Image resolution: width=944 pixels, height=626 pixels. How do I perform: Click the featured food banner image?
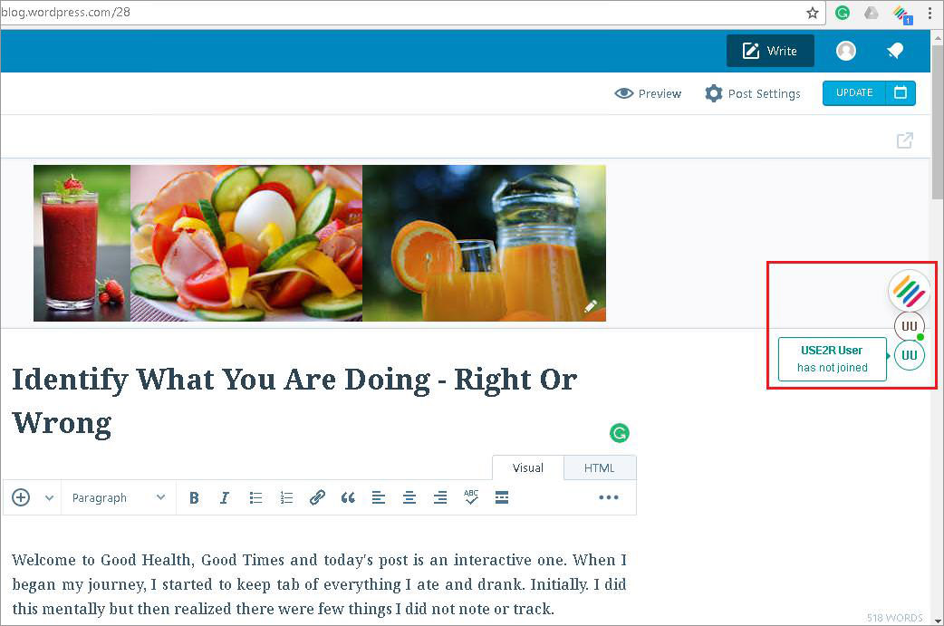320,243
